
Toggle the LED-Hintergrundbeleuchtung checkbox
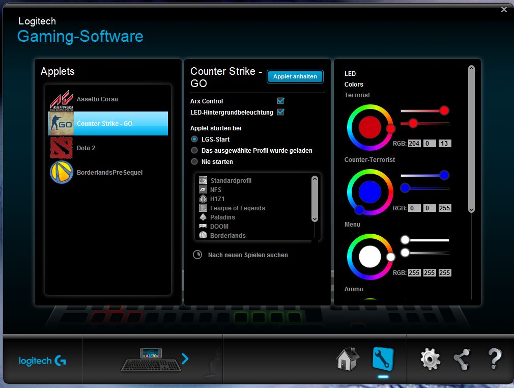280,112
